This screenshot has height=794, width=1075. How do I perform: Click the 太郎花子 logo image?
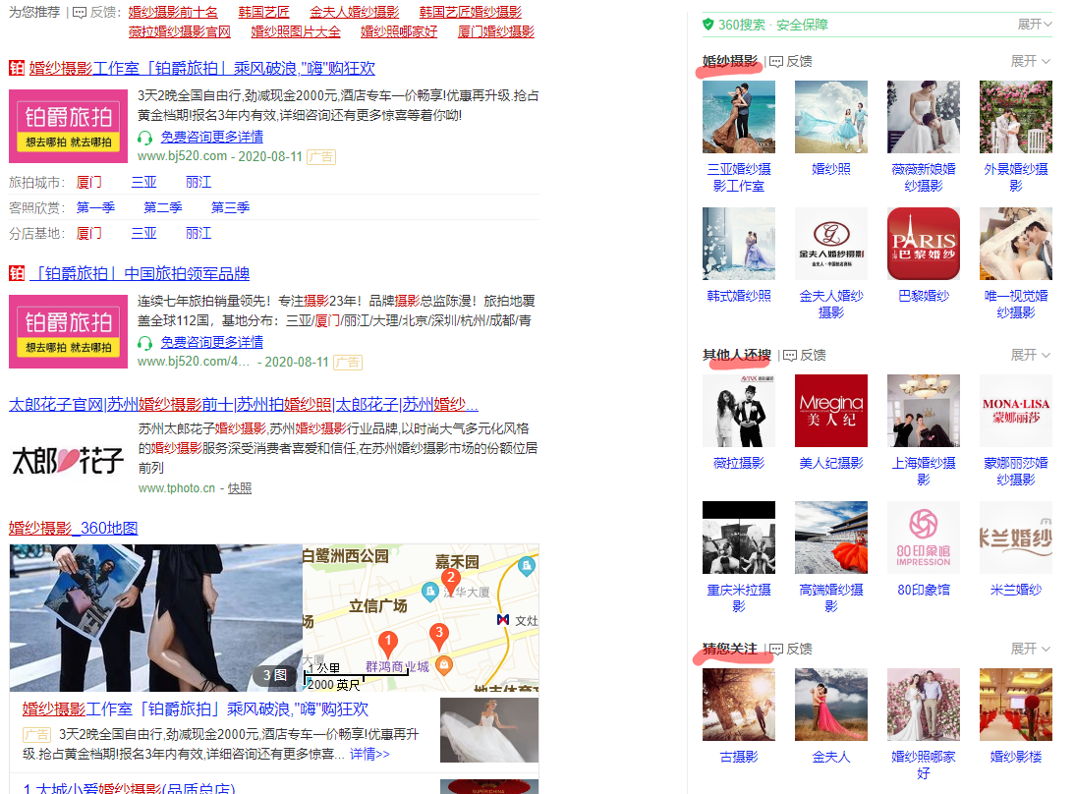pos(68,460)
